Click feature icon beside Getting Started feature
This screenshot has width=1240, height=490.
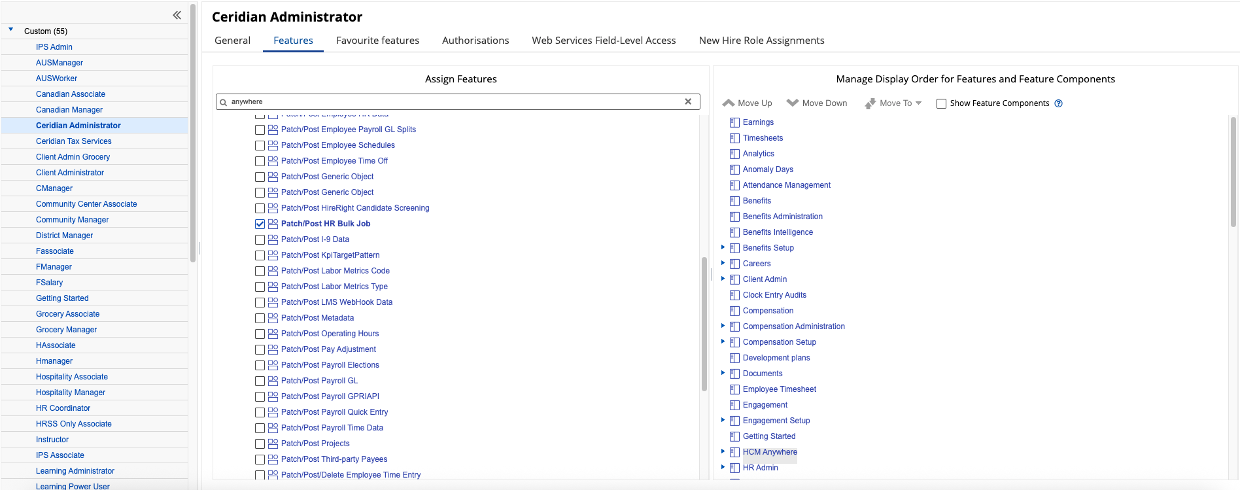[734, 436]
